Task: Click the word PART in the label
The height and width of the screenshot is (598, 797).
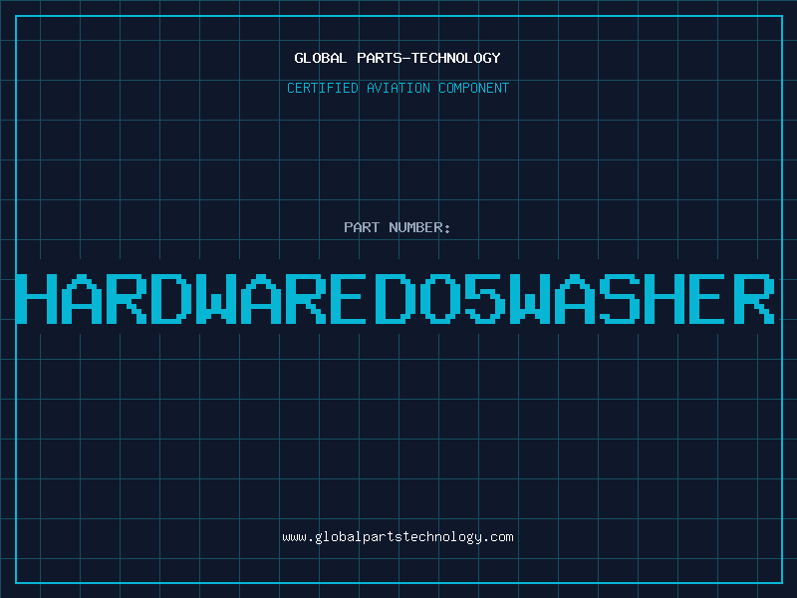Action: [360, 227]
